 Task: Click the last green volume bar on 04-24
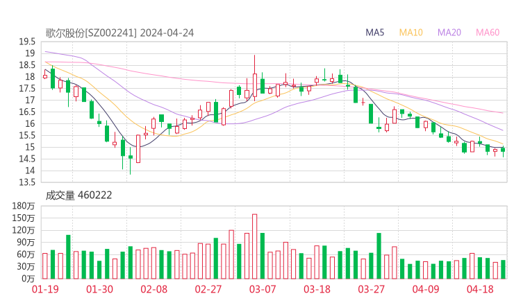point(503,270)
